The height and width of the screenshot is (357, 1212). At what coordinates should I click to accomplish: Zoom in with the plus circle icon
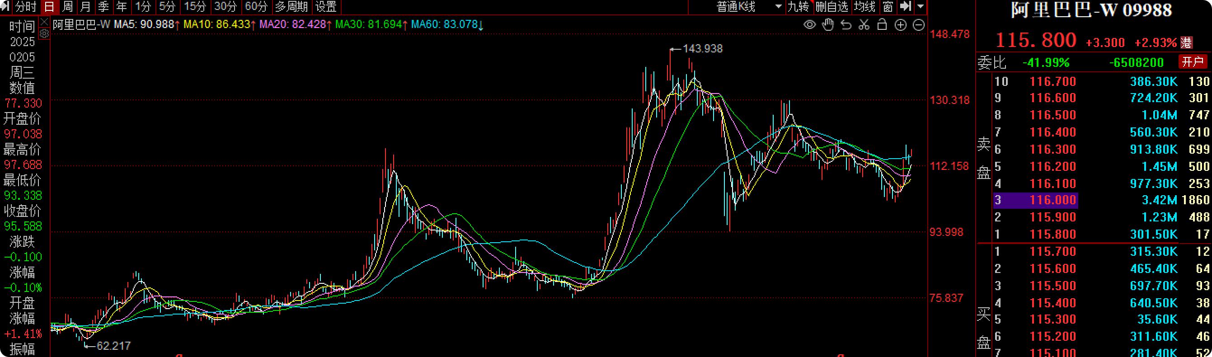900,25
